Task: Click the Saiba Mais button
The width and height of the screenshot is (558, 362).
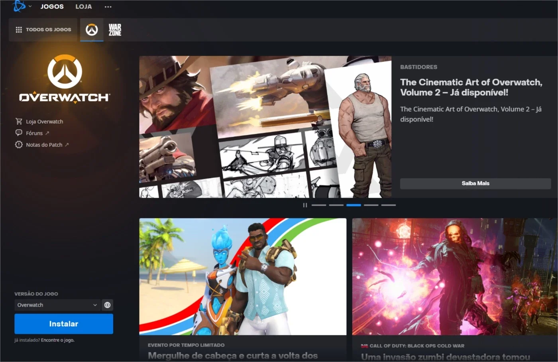Action: click(475, 183)
